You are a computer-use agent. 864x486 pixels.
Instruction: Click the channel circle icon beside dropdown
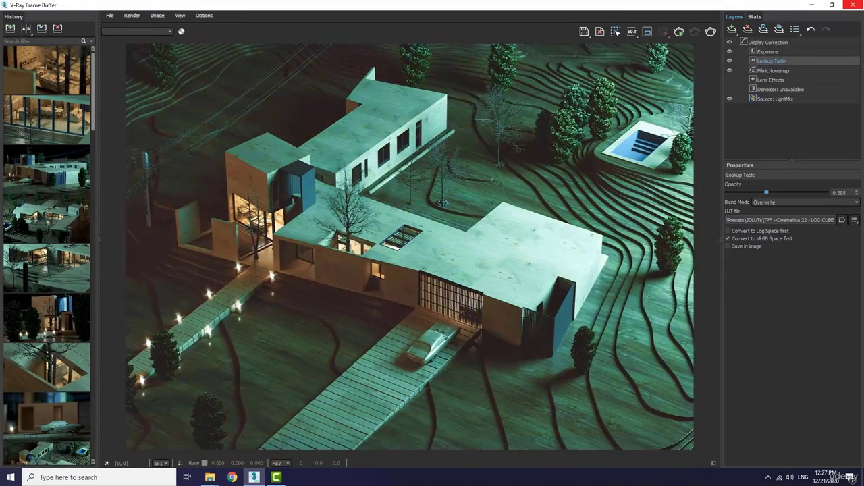[181, 31]
